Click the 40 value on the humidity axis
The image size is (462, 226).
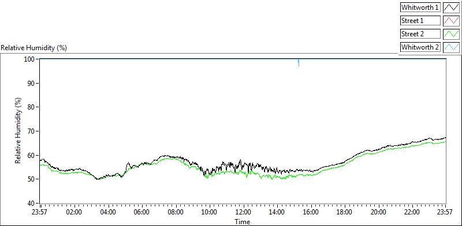32,203
